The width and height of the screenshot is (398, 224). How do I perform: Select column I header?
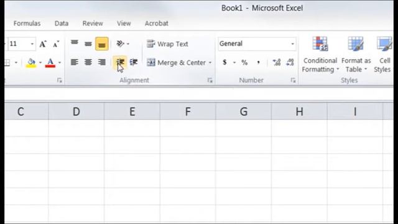(x=355, y=111)
